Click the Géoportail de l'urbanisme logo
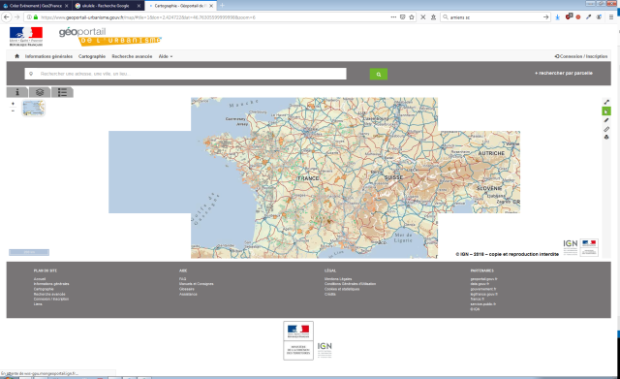Screen dimensions: 620x379 click(x=109, y=37)
